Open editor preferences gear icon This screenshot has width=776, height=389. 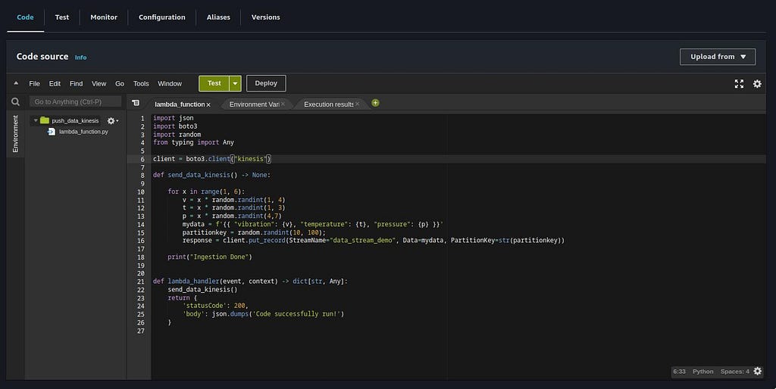point(757,83)
